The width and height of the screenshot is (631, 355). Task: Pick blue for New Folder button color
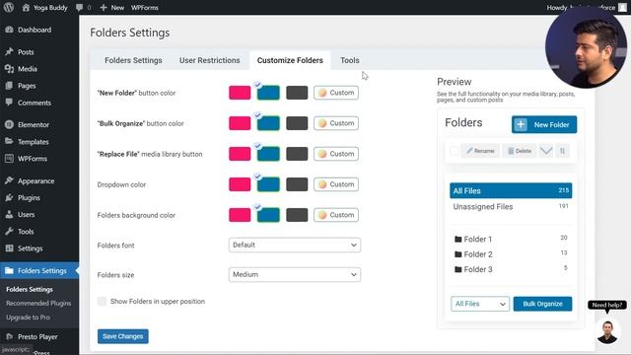coord(268,93)
